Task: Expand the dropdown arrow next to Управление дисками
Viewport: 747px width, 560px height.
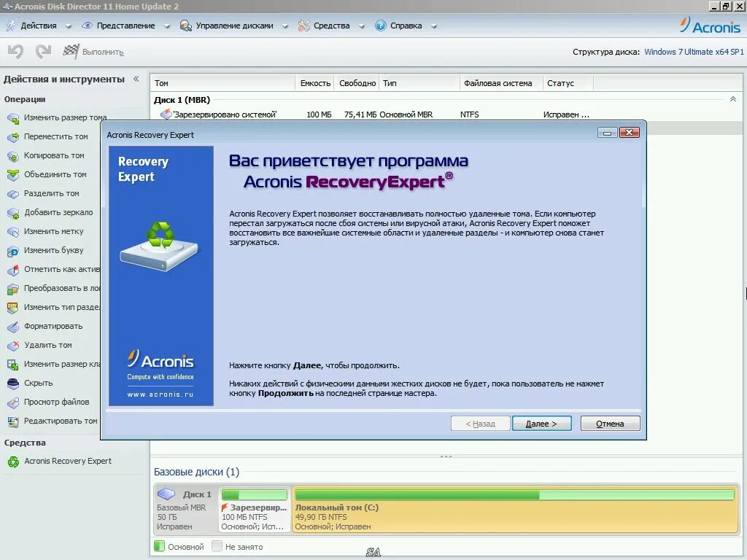Action: click(285, 26)
